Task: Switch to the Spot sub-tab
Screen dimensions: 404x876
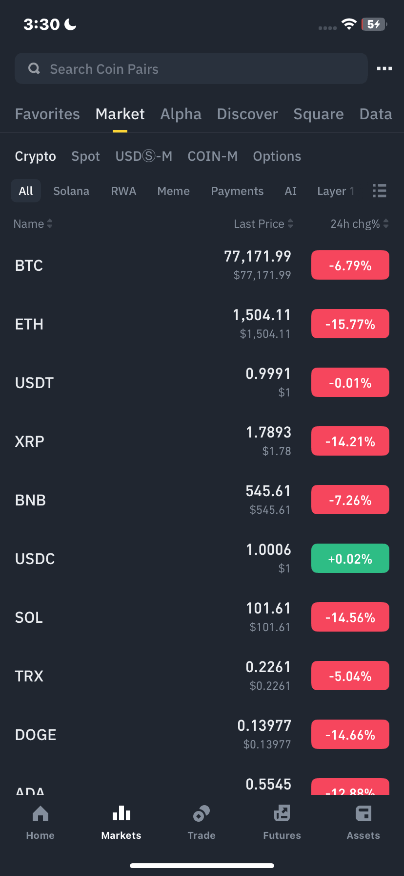Action: click(86, 156)
